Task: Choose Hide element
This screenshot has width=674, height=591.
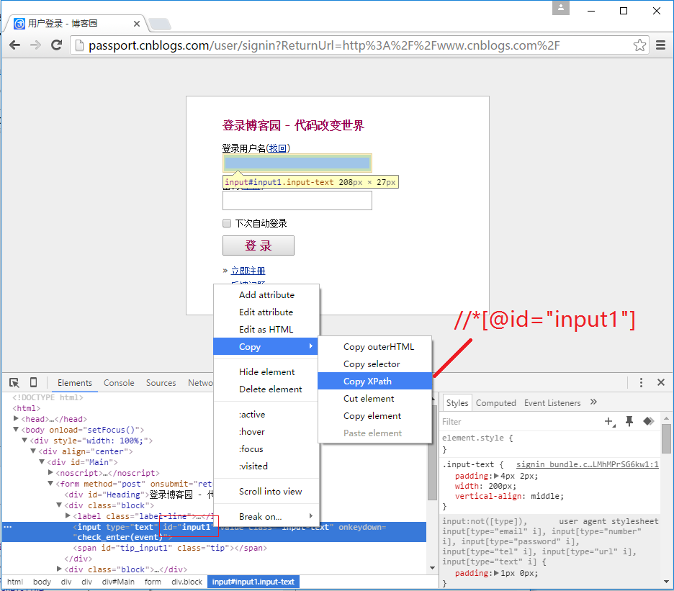Action: point(266,371)
